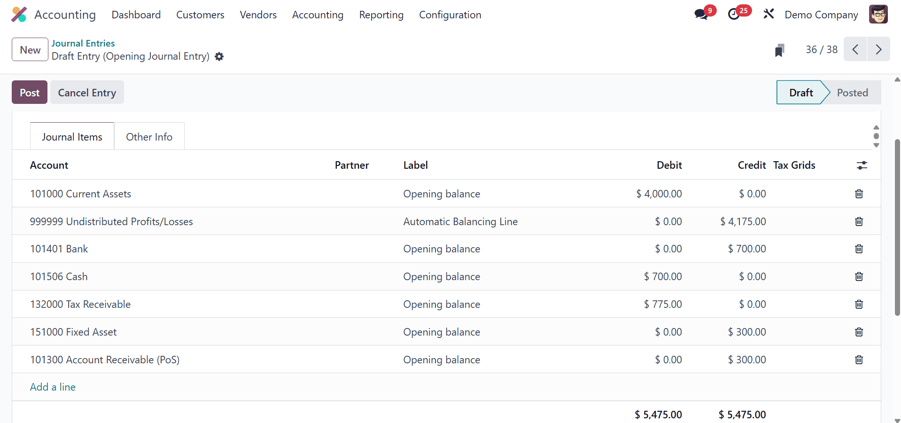
Task: Select the 101300 Account Receivable (PoS) cell
Action: (x=105, y=360)
